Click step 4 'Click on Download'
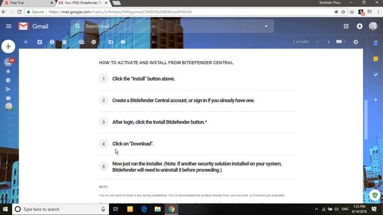The width and height of the screenshot is (383, 215). tap(133, 144)
